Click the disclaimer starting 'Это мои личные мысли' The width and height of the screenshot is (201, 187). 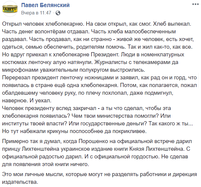pyautogui.click(x=99, y=174)
